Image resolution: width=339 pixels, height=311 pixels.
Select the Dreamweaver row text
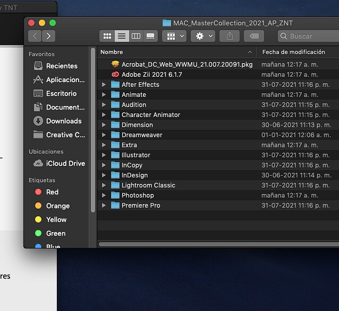pos(142,135)
